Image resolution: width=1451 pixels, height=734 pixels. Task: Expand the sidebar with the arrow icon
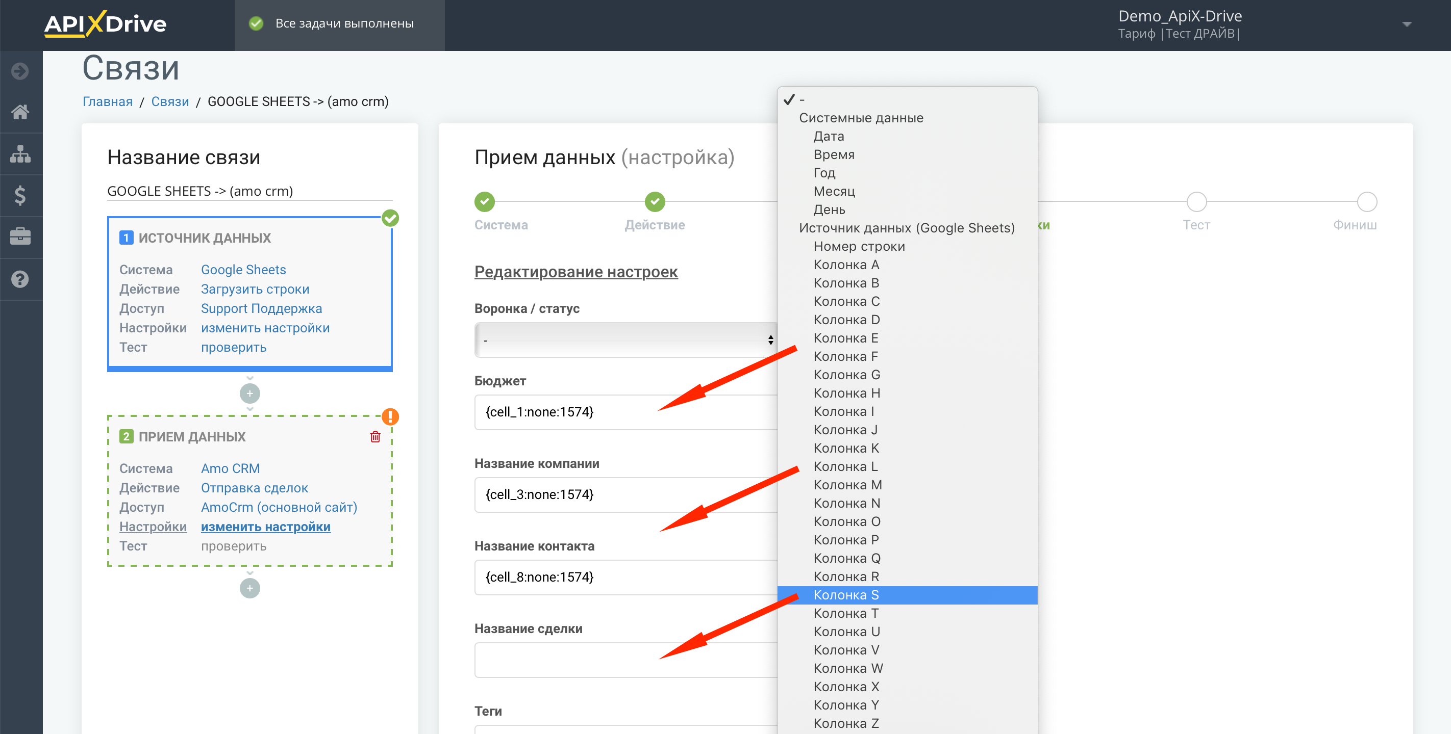point(20,71)
